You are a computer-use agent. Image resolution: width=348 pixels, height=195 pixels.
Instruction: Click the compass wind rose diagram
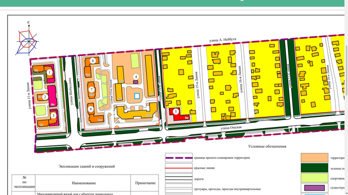pyautogui.click(x=27, y=39)
